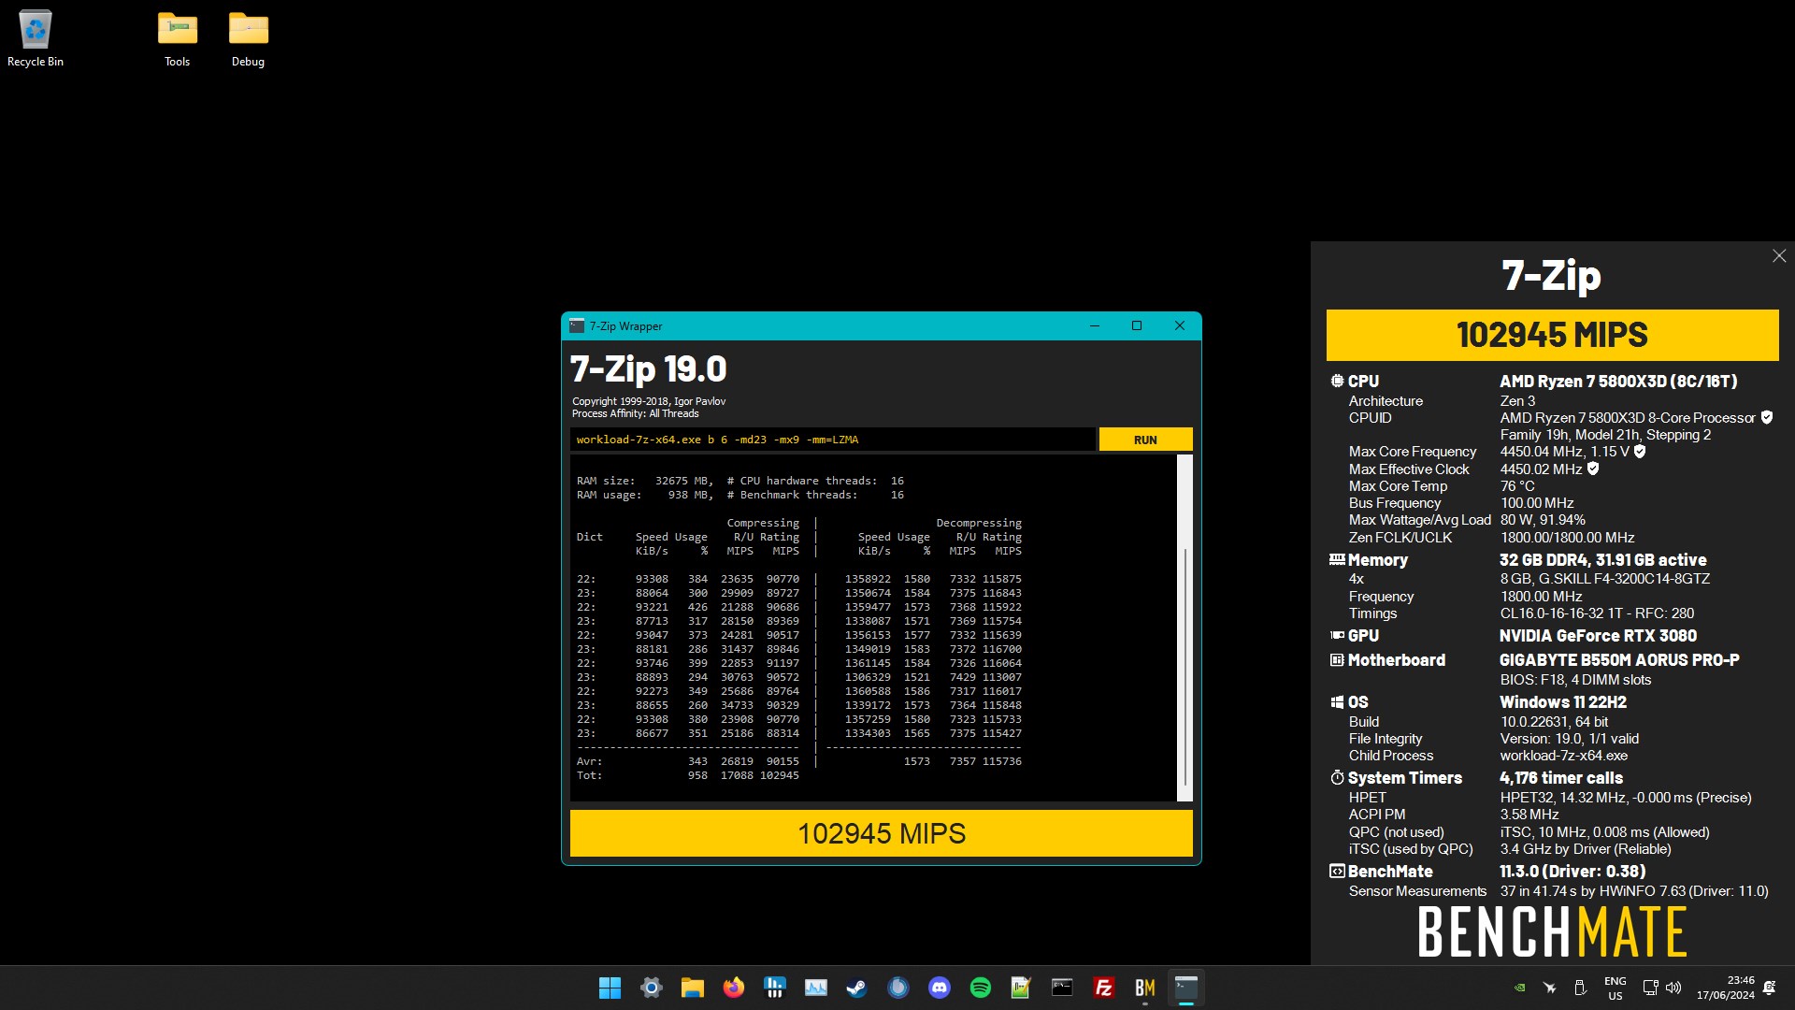Click the 'NVIDIA GeForce RTX 3080' value
This screenshot has width=1795, height=1010.
click(x=1598, y=635)
